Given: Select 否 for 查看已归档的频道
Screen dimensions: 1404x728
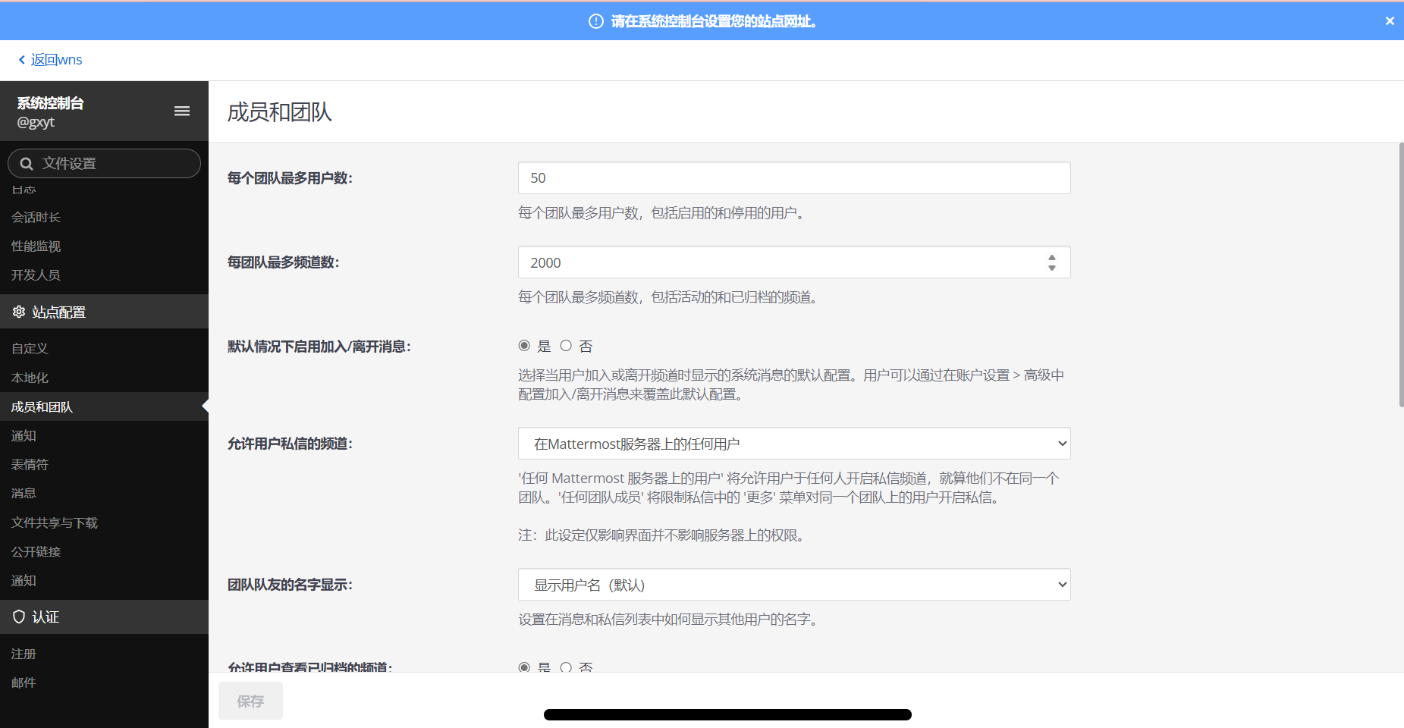Looking at the screenshot, I should coord(566,667).
